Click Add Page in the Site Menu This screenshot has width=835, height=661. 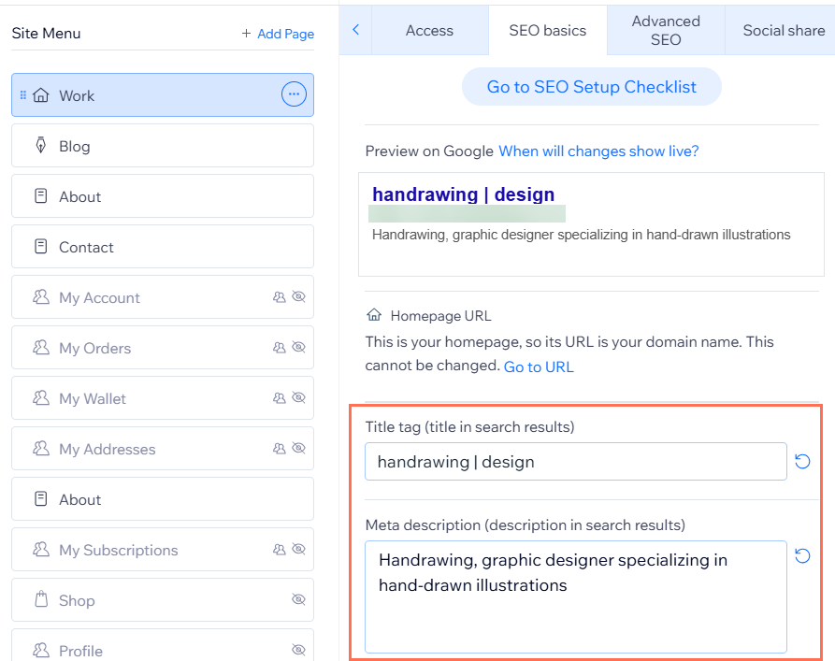click(278, 33)
